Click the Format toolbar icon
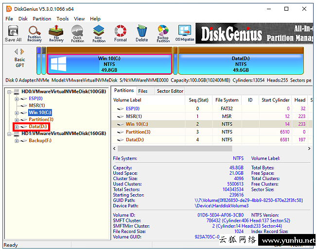The height and width of the screenshot is (251, 317). (x=121, y=33)
